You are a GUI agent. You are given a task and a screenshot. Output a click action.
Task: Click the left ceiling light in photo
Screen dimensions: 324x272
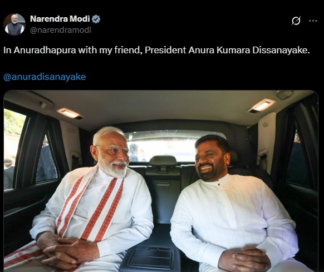[70, 113]
